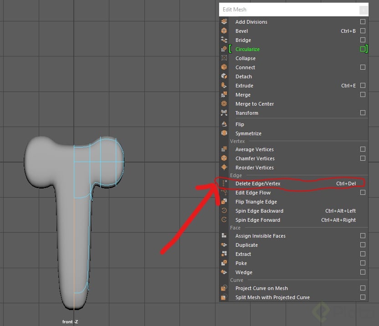This screenshot has width=379, height=326.
Task: Open Assign Invisible Faces option box
Action: coord(363,235)
